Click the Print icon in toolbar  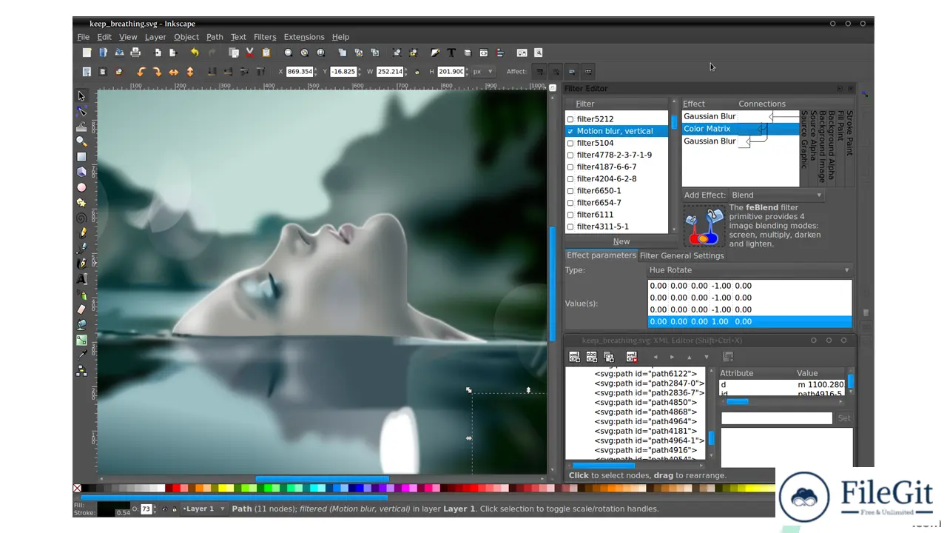[135, 53]
